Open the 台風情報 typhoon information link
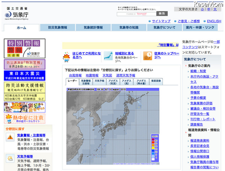This screenshot has width=225, height=171. pyautogui.click(x=75, y=75)
